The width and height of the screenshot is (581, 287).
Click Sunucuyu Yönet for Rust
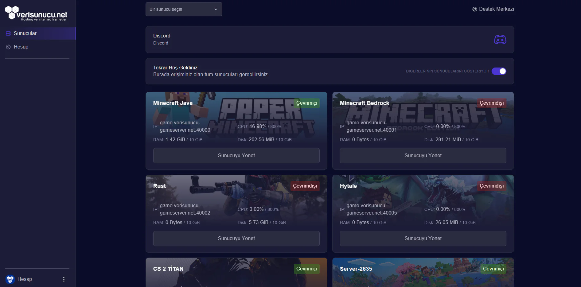pos(236,239)
